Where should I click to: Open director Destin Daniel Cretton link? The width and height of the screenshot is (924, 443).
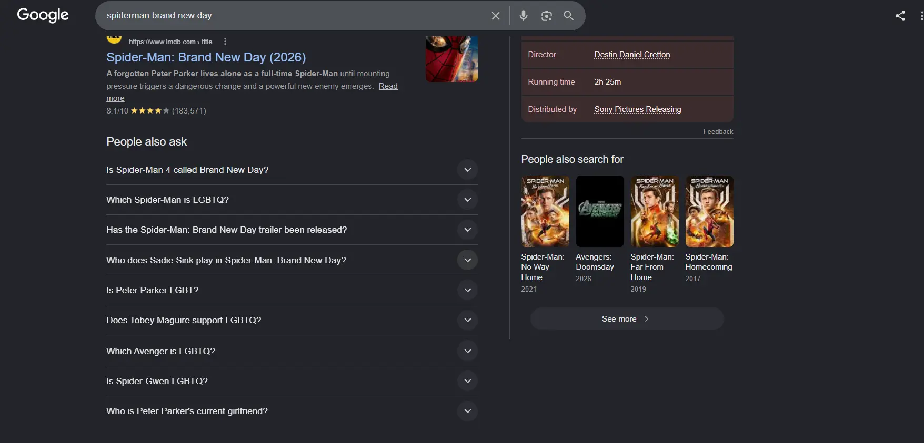632,55
